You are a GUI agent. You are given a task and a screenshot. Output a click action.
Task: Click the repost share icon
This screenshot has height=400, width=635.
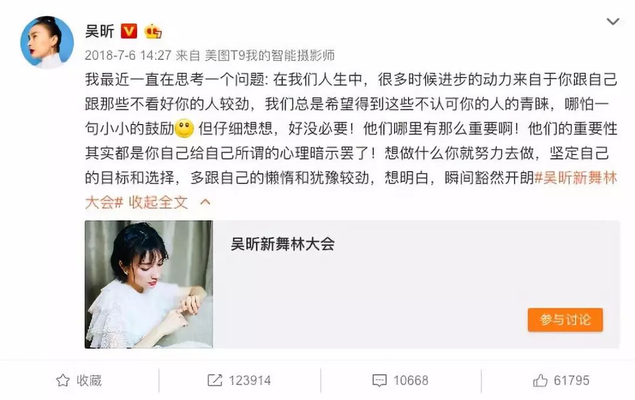point(215,380)
